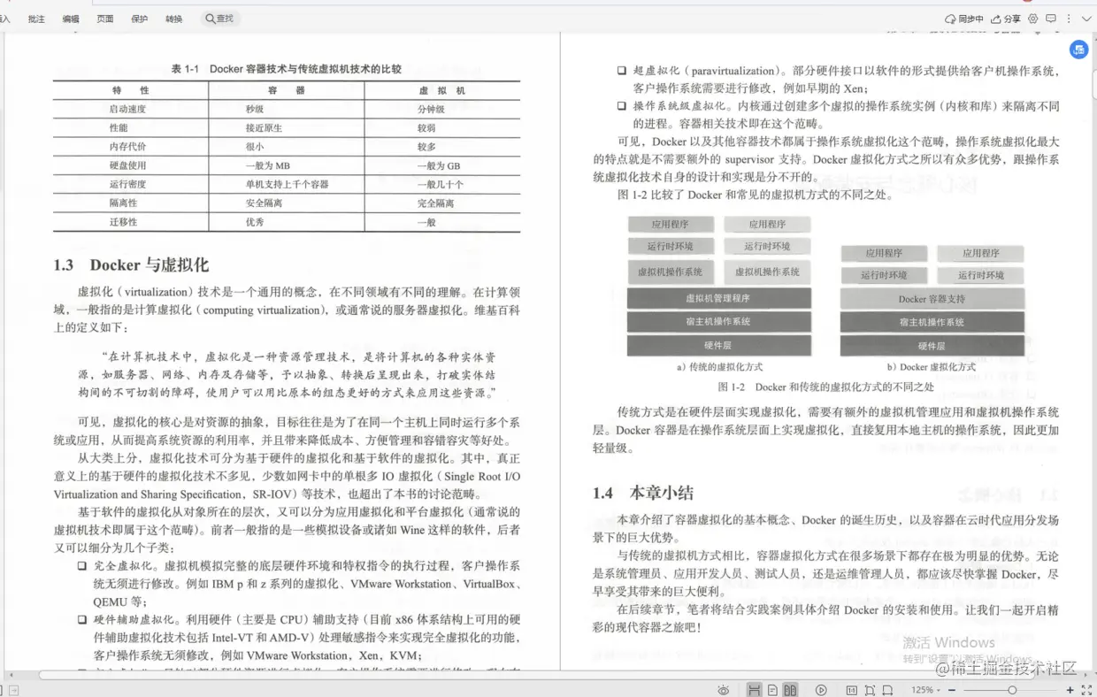Click the table cell '分钟级'
Screen dimensions: 1097x697
click(431, 109)
